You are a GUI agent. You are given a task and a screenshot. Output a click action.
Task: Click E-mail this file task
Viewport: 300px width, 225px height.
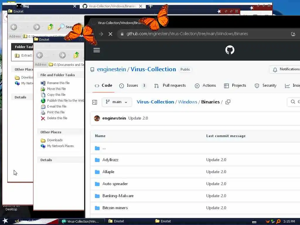click(x=57, y=106)
